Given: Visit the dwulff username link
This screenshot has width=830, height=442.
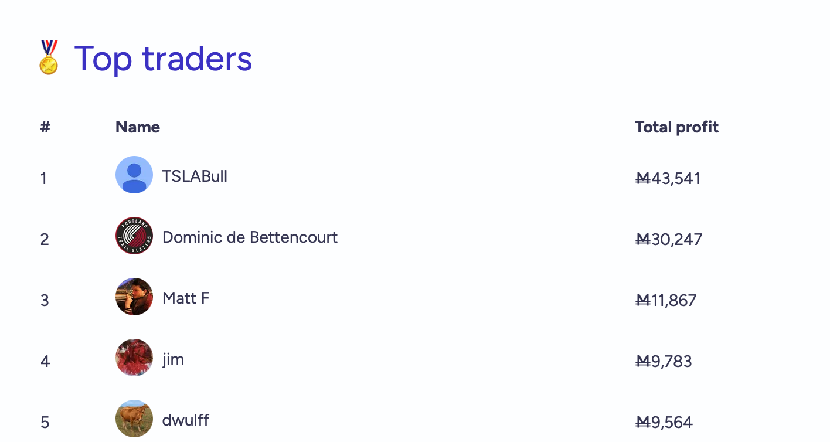Looking at the screenshot, I should [185, 420].
